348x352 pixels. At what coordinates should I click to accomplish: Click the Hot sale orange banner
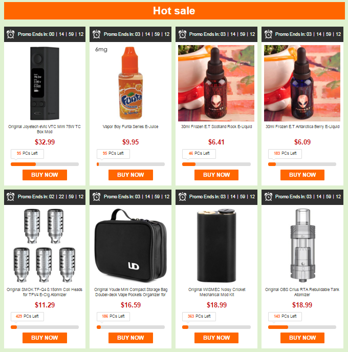click(174, 11)
